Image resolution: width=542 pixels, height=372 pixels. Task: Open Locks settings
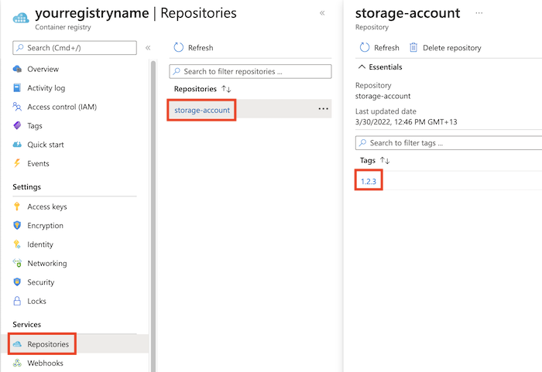pos(36,301)
